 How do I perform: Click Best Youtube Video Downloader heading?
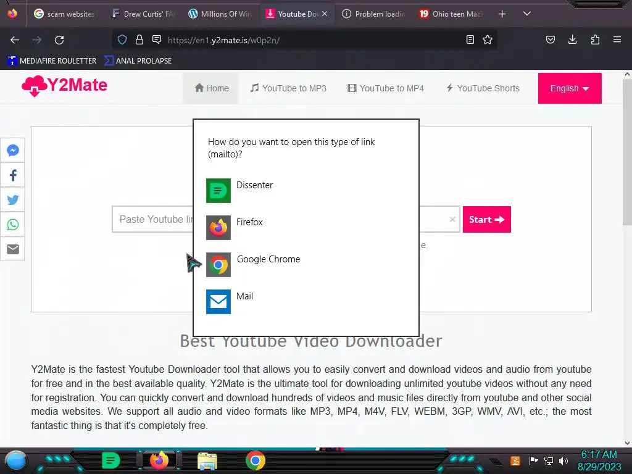(311, 341)
